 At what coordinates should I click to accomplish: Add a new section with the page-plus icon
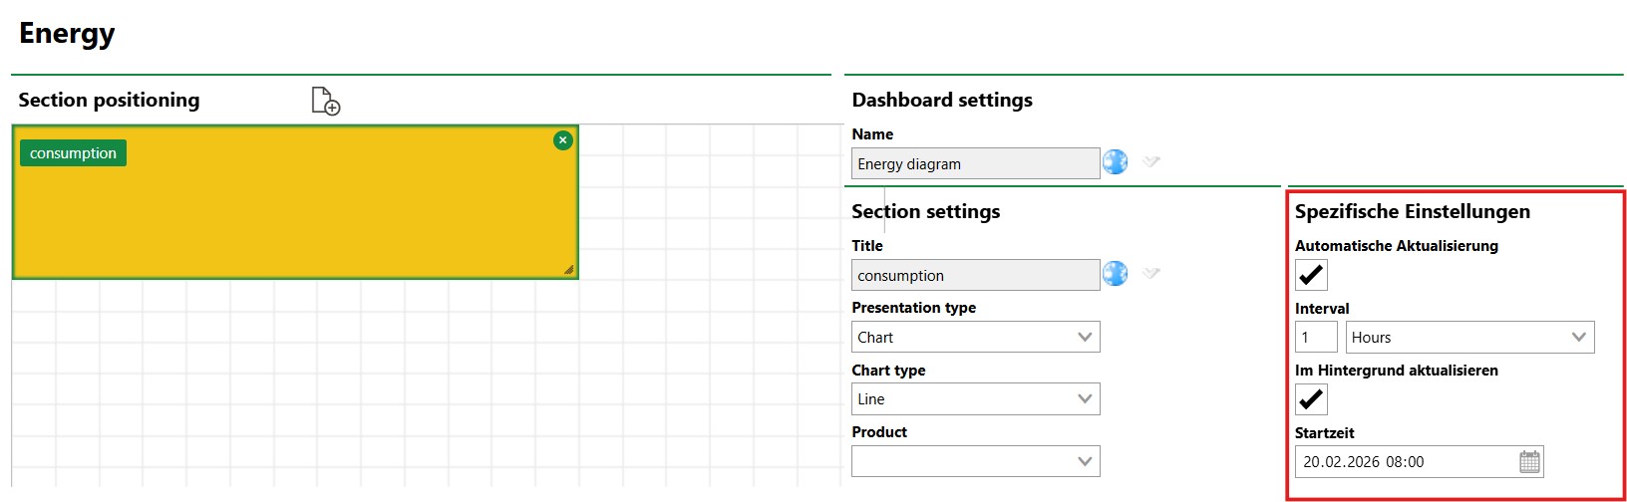326,101
